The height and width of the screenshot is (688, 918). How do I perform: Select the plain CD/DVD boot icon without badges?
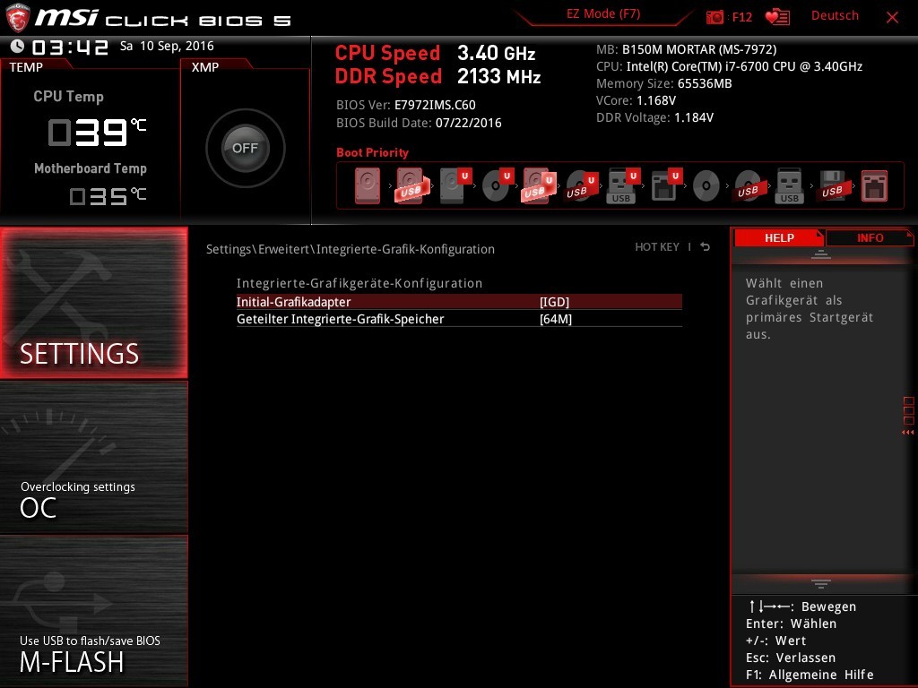pos(706,186)
